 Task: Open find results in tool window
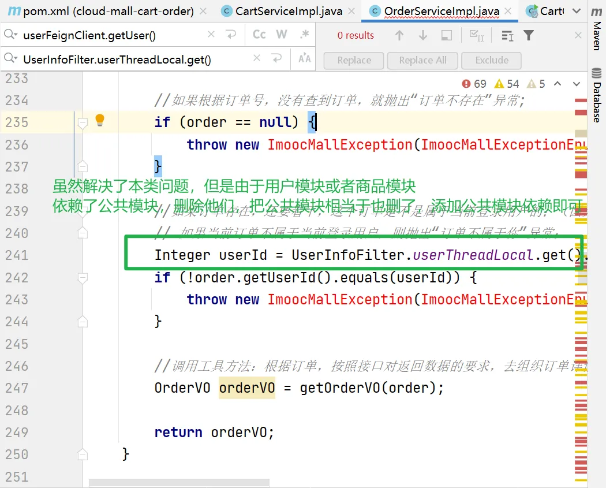tap(507, 36)
